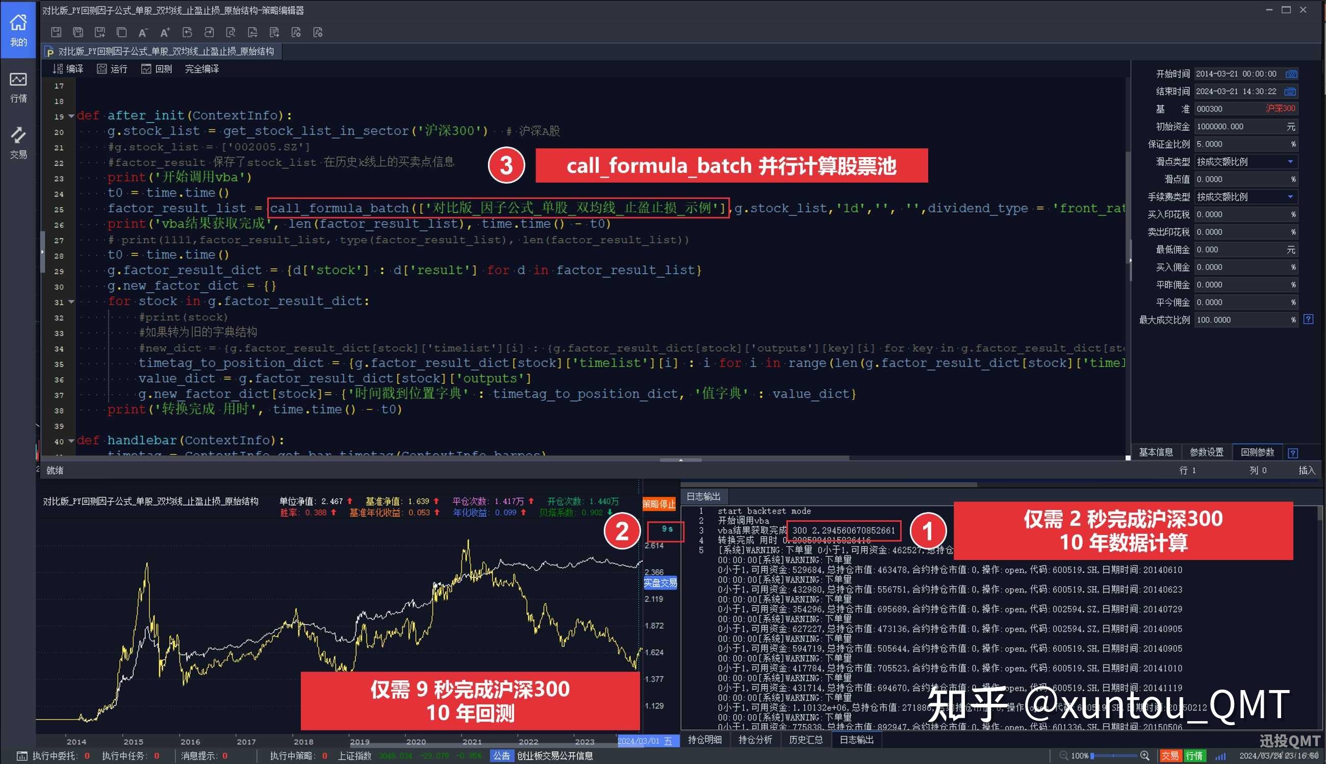Click the zoom percentage slider
Image resolution: width=1326 pixels, height=764 pixels.
pos(1114,756)
